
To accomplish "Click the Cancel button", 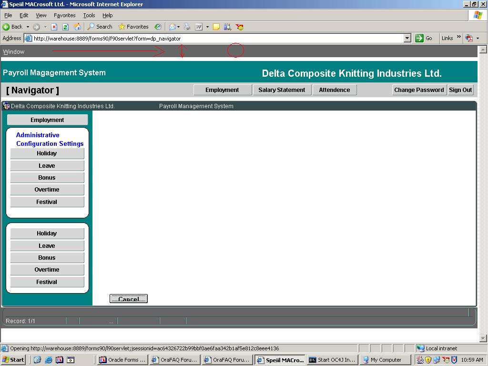I will pos(129,298).
